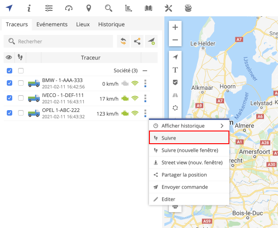This screenshot has width=278, height=228.
Task: Open the wrench and screwdriver tools icon
Action: (x=168, y=8)
